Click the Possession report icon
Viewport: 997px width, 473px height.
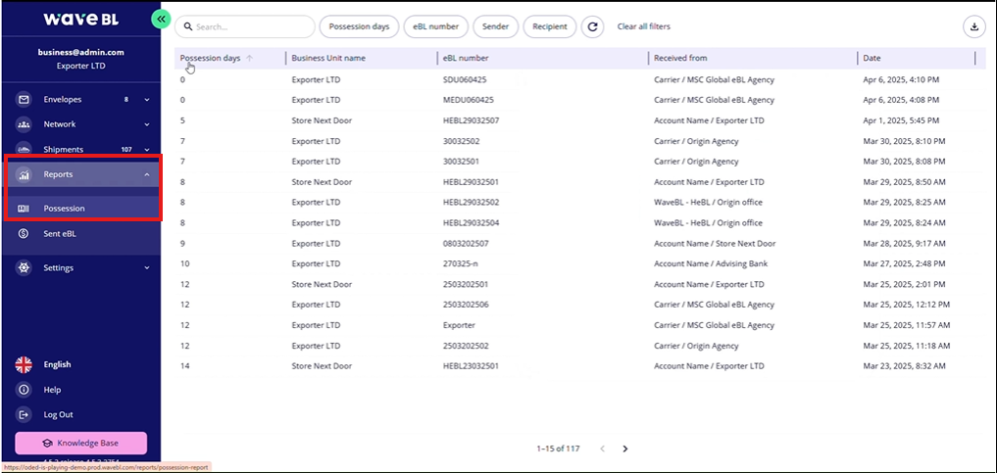pyautogui.click(x=24, y=209)
